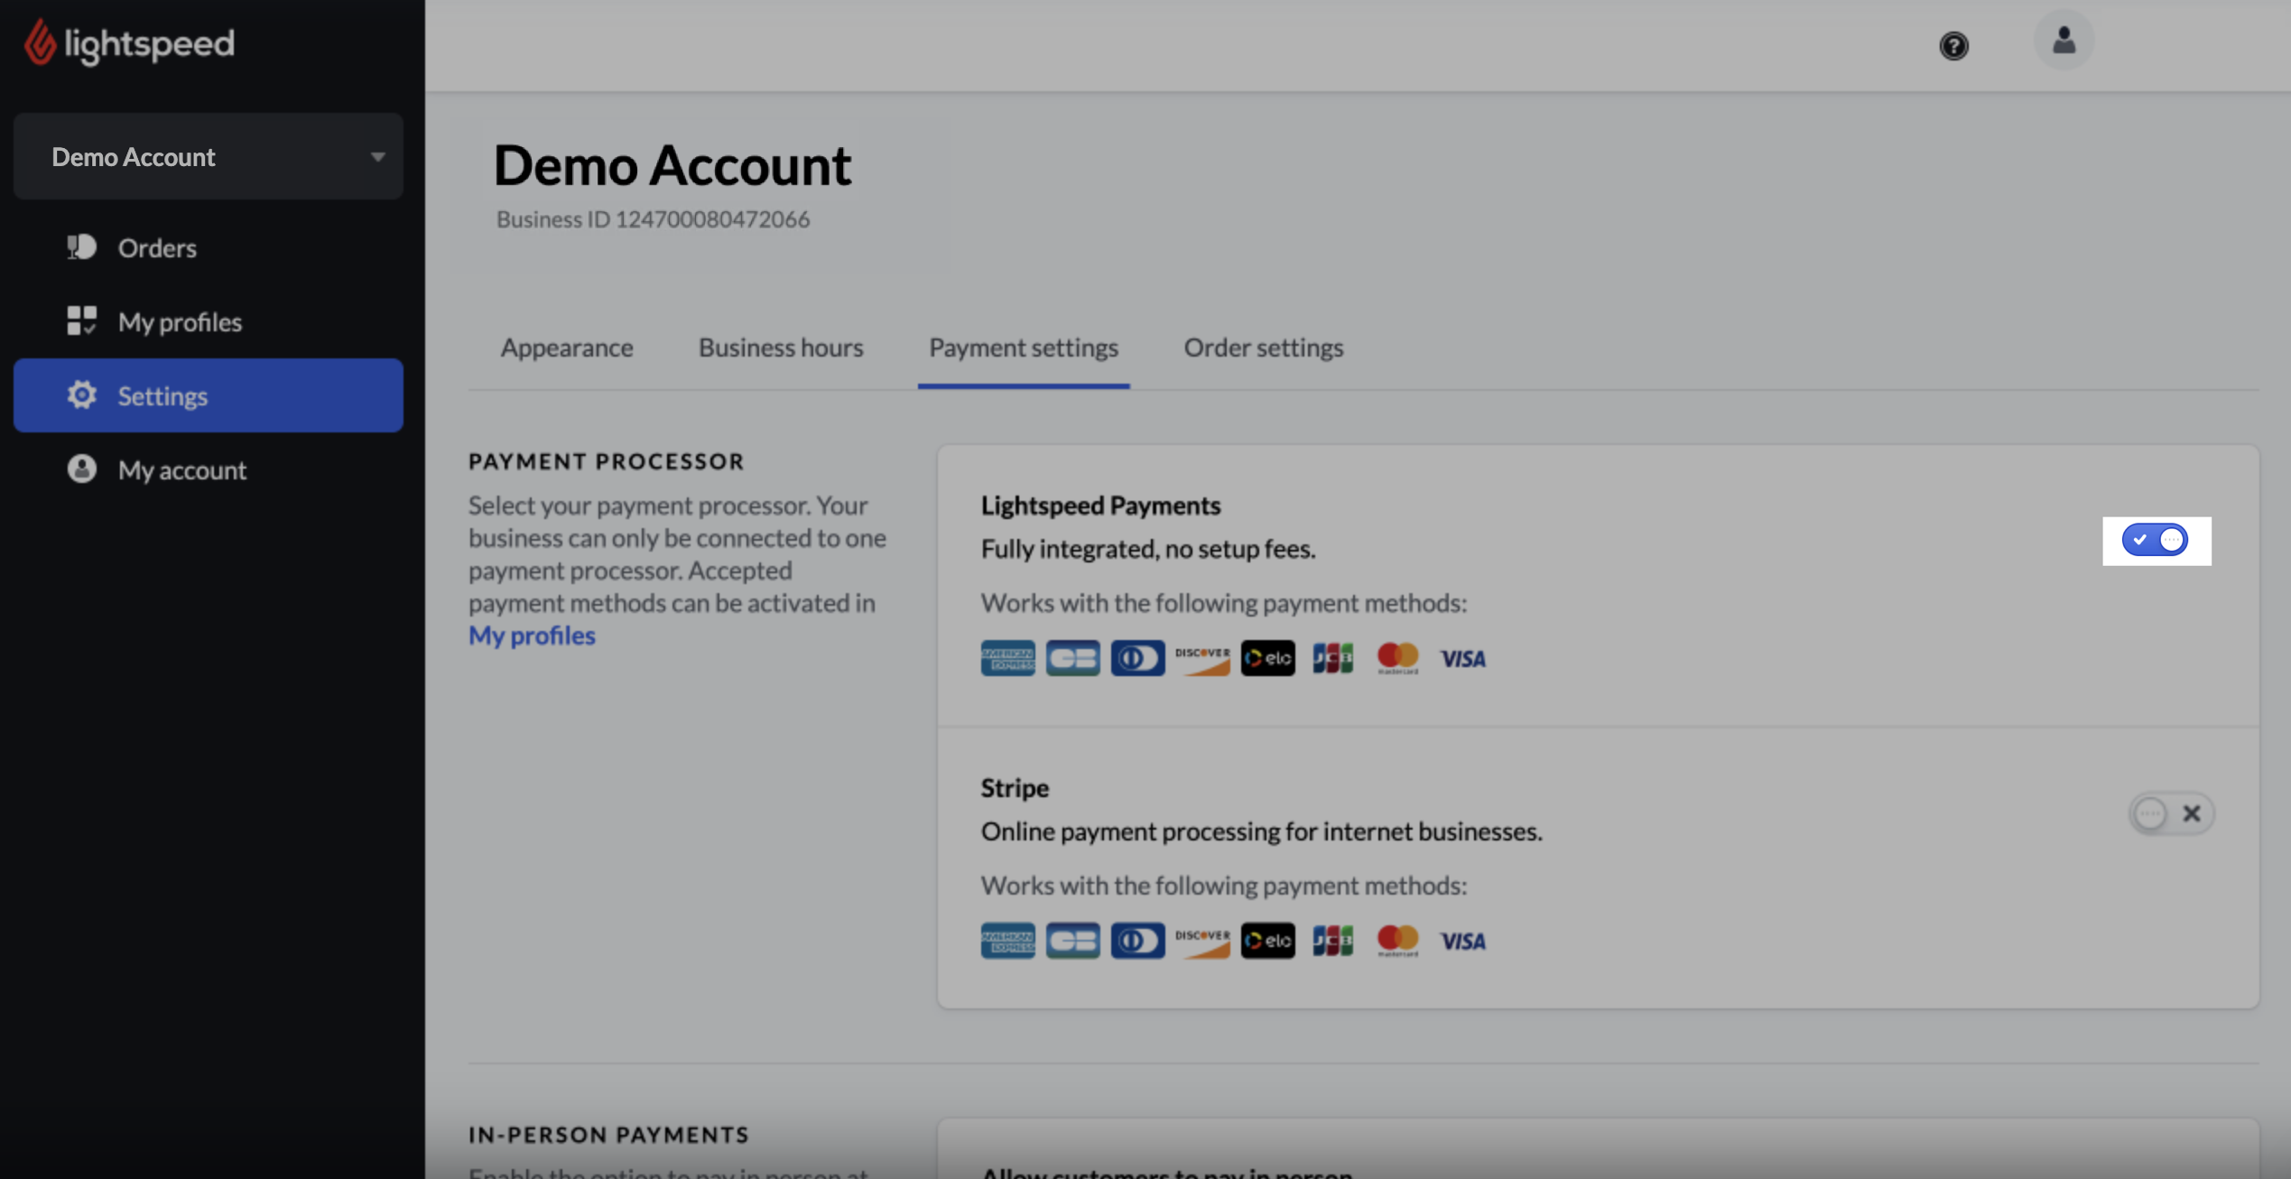The image size is (2291, 1179).
Task: Click American Express logo under Lightspeed Payments
Action: tap(1007, 659)
